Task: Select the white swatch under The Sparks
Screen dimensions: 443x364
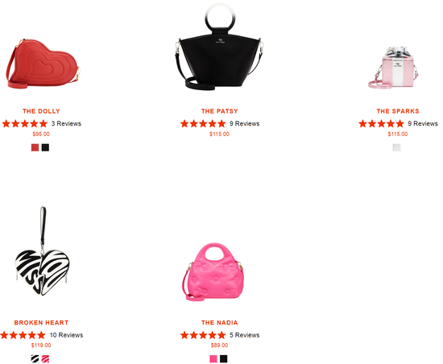Action: [396, 147]
